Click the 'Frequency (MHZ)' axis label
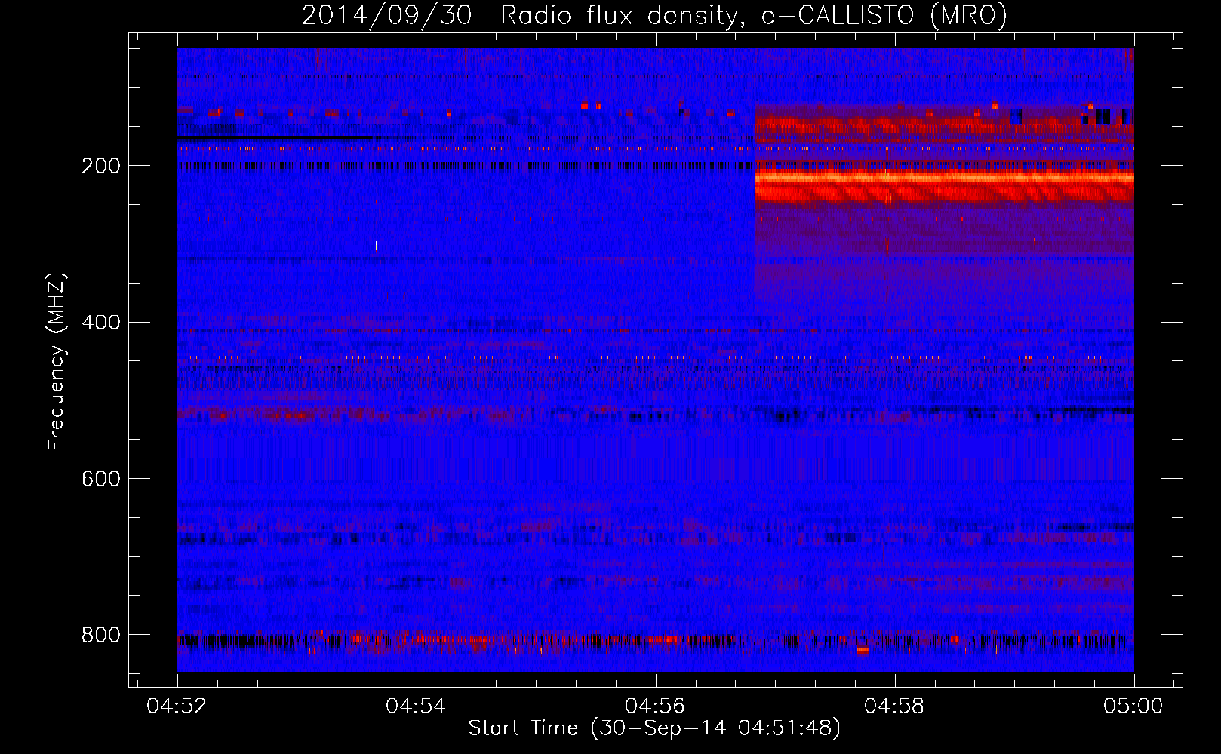Viewport: 1221px width, 754px height. [x=57, y=361]
